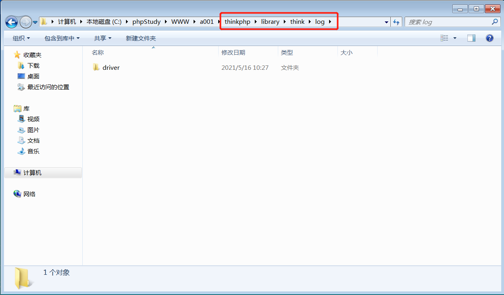
Task: Open the recent pages dropdown arrow
Action: click(x=35, y=22)
